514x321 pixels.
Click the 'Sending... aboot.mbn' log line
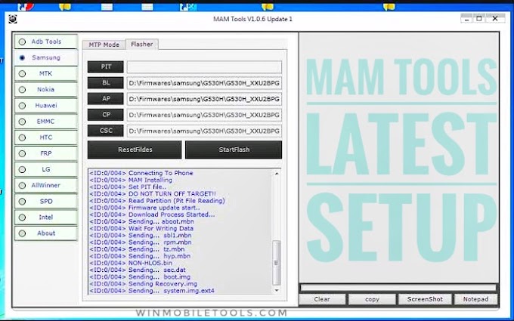pos(142,221)
